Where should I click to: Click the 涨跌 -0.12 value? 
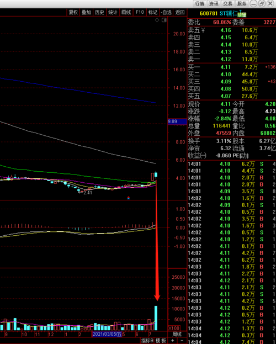click(x=225, y=112)
